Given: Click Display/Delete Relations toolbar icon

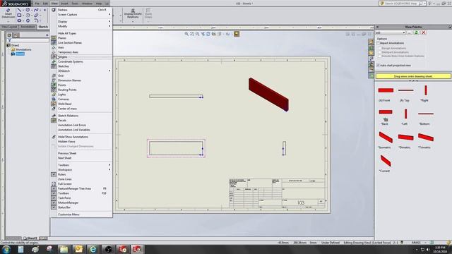Looking at the screenshot, I should click(133, 13).
